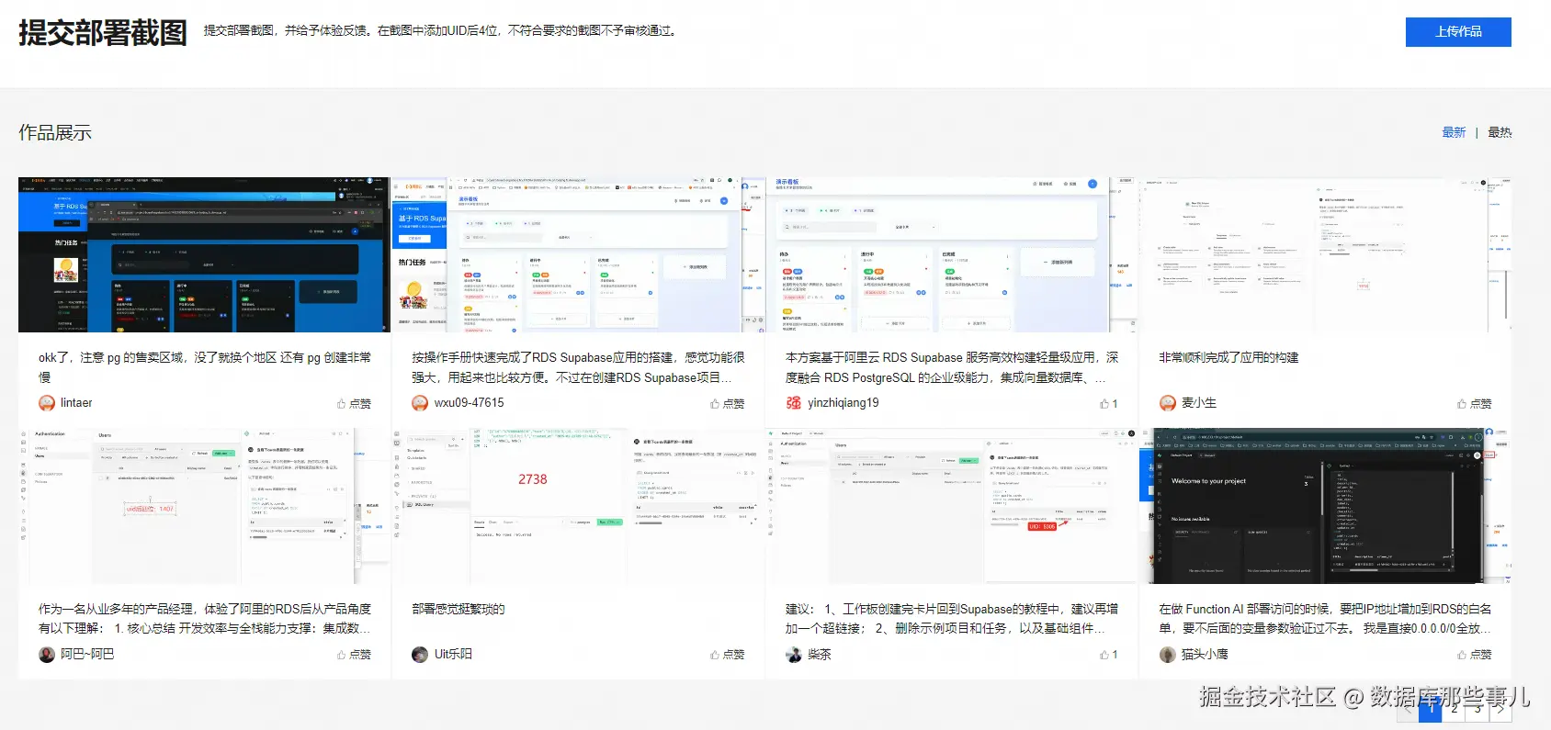Sort works by 最新
1551x730 pixels.
pos(1454,132)
